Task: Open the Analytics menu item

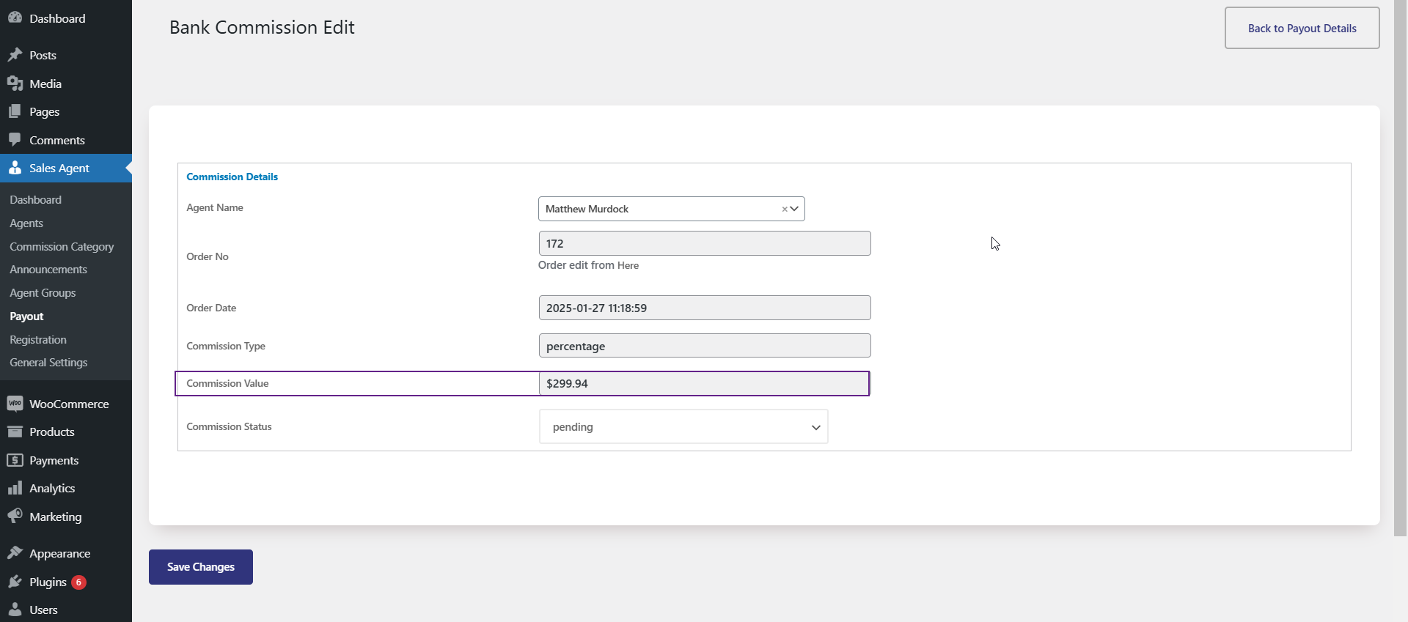Action: [52, 488]
